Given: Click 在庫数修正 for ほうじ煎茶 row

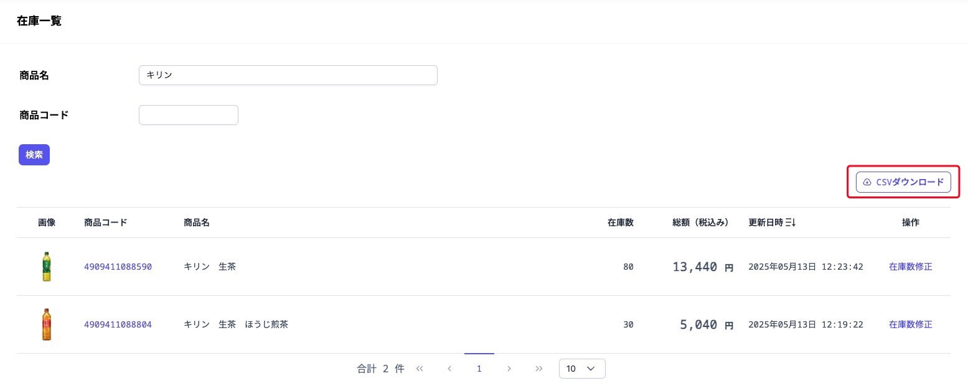Looking at the screenshot, I should [910, 324].
